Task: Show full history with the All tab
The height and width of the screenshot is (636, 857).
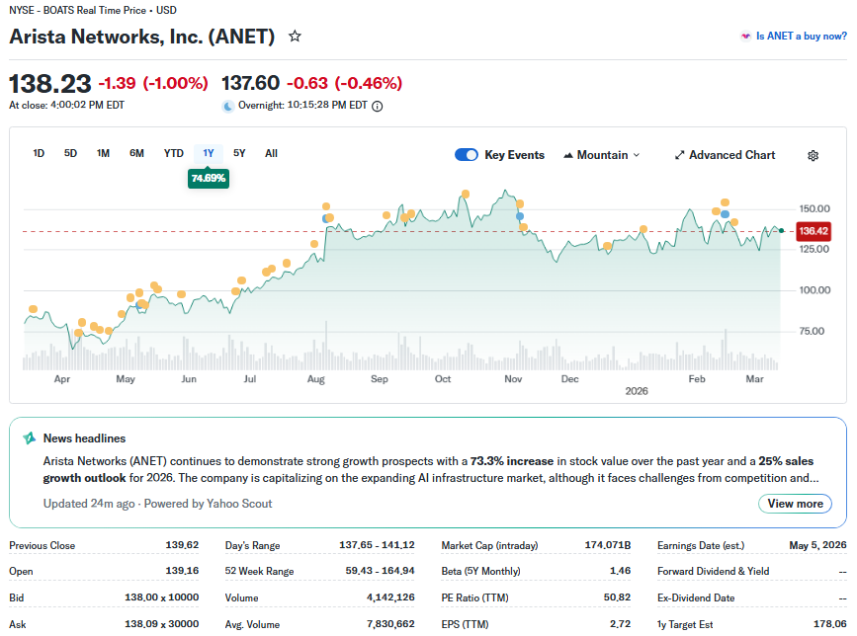Action: pos(271,153)
